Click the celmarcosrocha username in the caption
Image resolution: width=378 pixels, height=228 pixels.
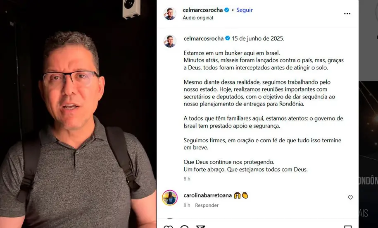204,38
